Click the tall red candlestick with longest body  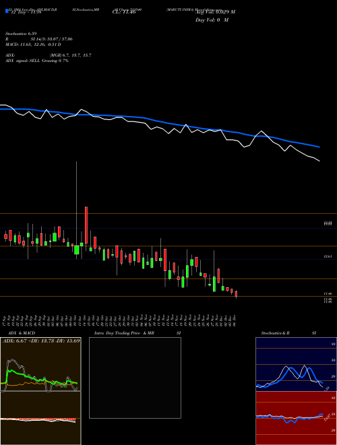(x=86, y=225)
